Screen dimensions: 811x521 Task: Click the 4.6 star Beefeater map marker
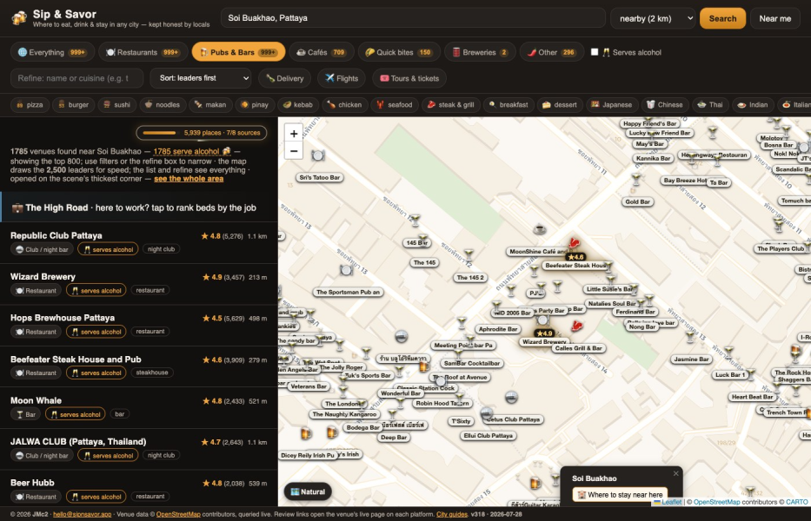tap(575, 257)
